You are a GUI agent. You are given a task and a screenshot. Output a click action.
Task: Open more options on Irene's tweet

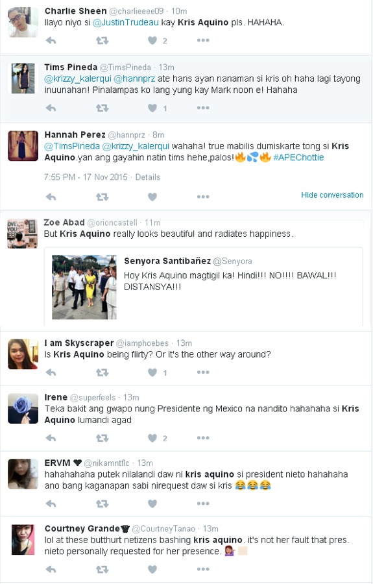point(203,438)
